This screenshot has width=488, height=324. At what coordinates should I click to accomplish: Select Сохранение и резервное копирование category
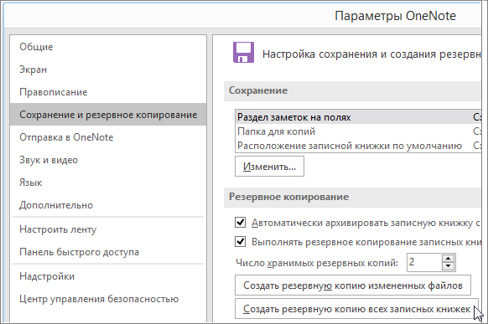coord(108,115)
